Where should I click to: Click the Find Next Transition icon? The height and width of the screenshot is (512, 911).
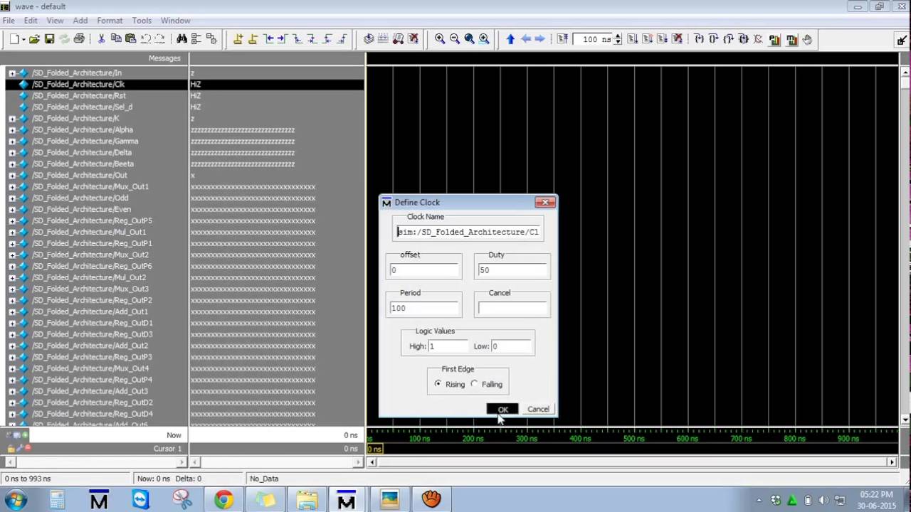pos(283,39)
